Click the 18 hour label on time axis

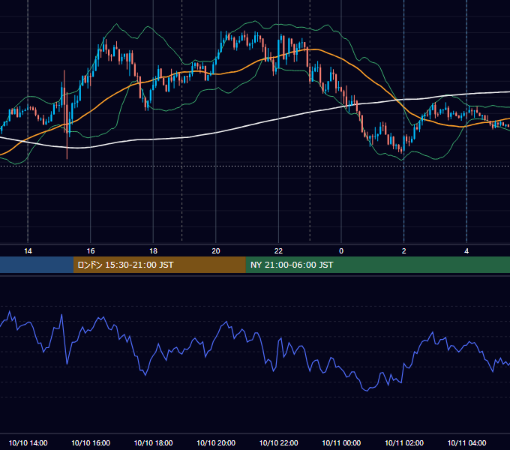(153, 251)
